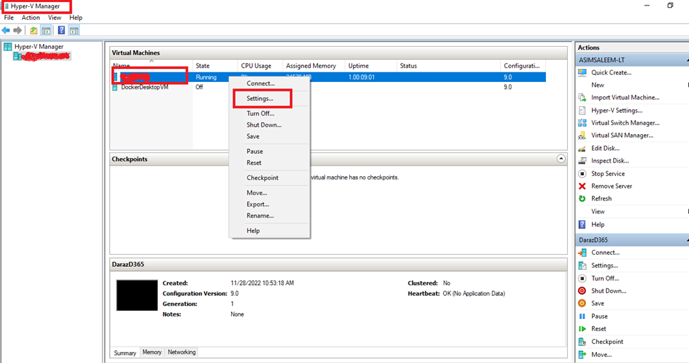Screen dimensions: 689x363
Task: Select the redacted server node in the tree
Action: coord(47,56)
